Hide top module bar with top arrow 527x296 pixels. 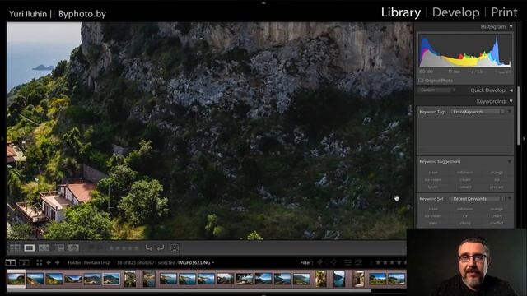pos(263,2)
